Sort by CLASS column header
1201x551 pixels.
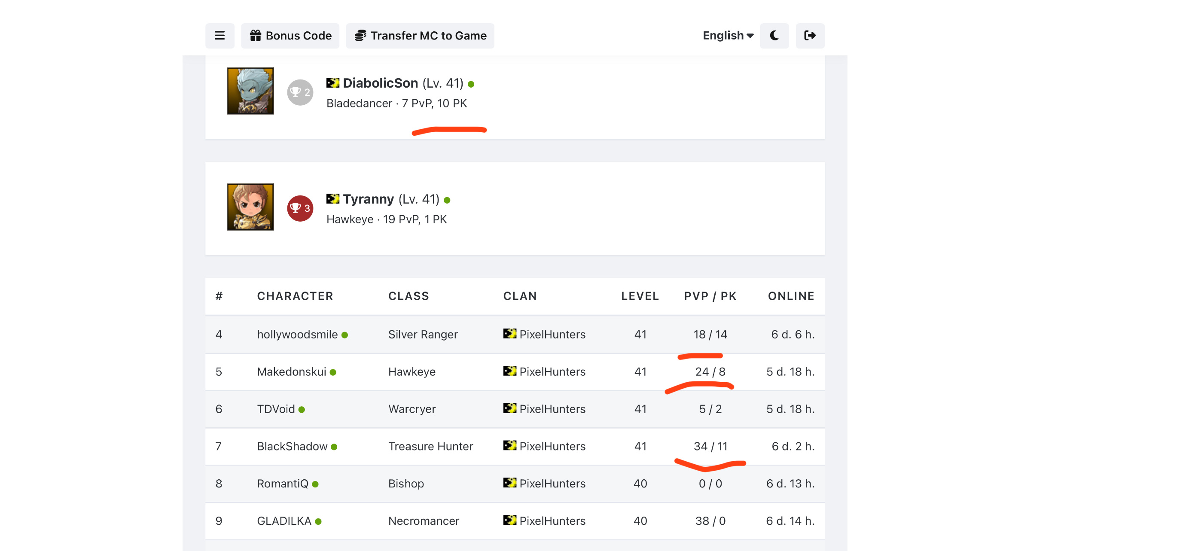point(408,296)
